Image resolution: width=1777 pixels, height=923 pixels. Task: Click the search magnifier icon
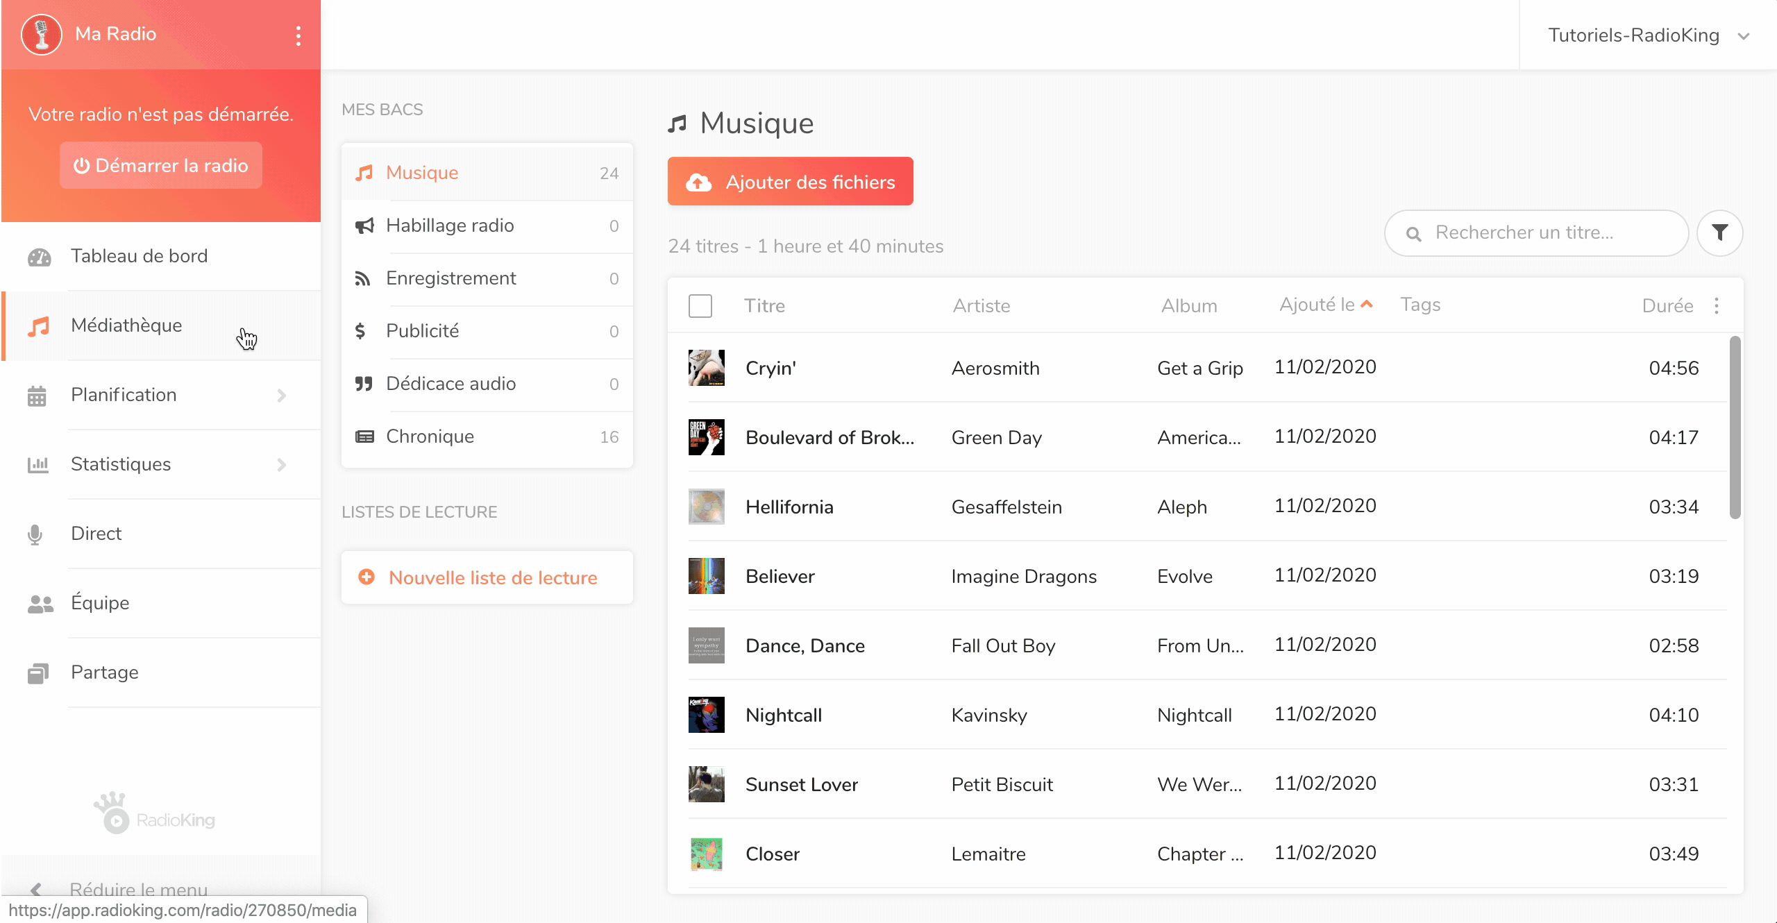click(1413, 234)
